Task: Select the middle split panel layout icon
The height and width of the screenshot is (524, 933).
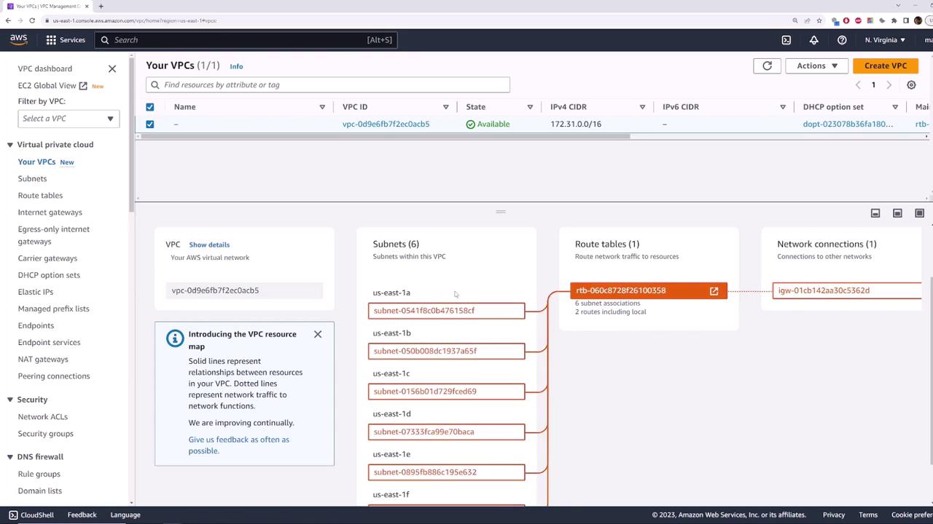Action: [x=897, y=213]
